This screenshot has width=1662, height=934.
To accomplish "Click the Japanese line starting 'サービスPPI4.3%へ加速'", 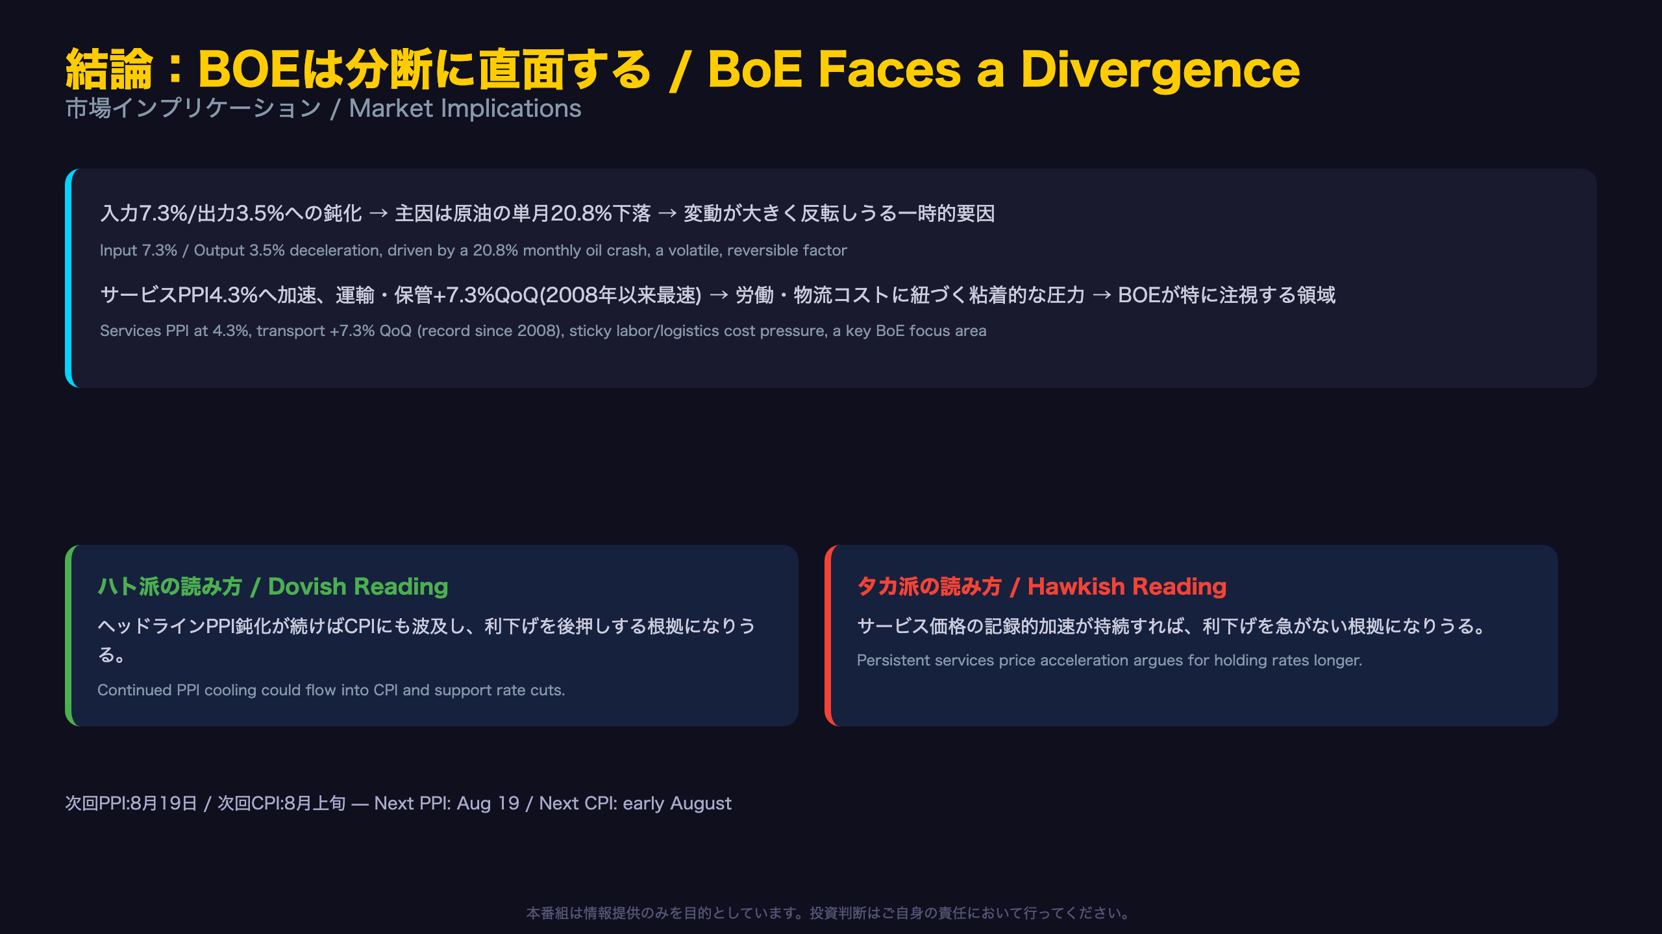I will pos(717,295).
